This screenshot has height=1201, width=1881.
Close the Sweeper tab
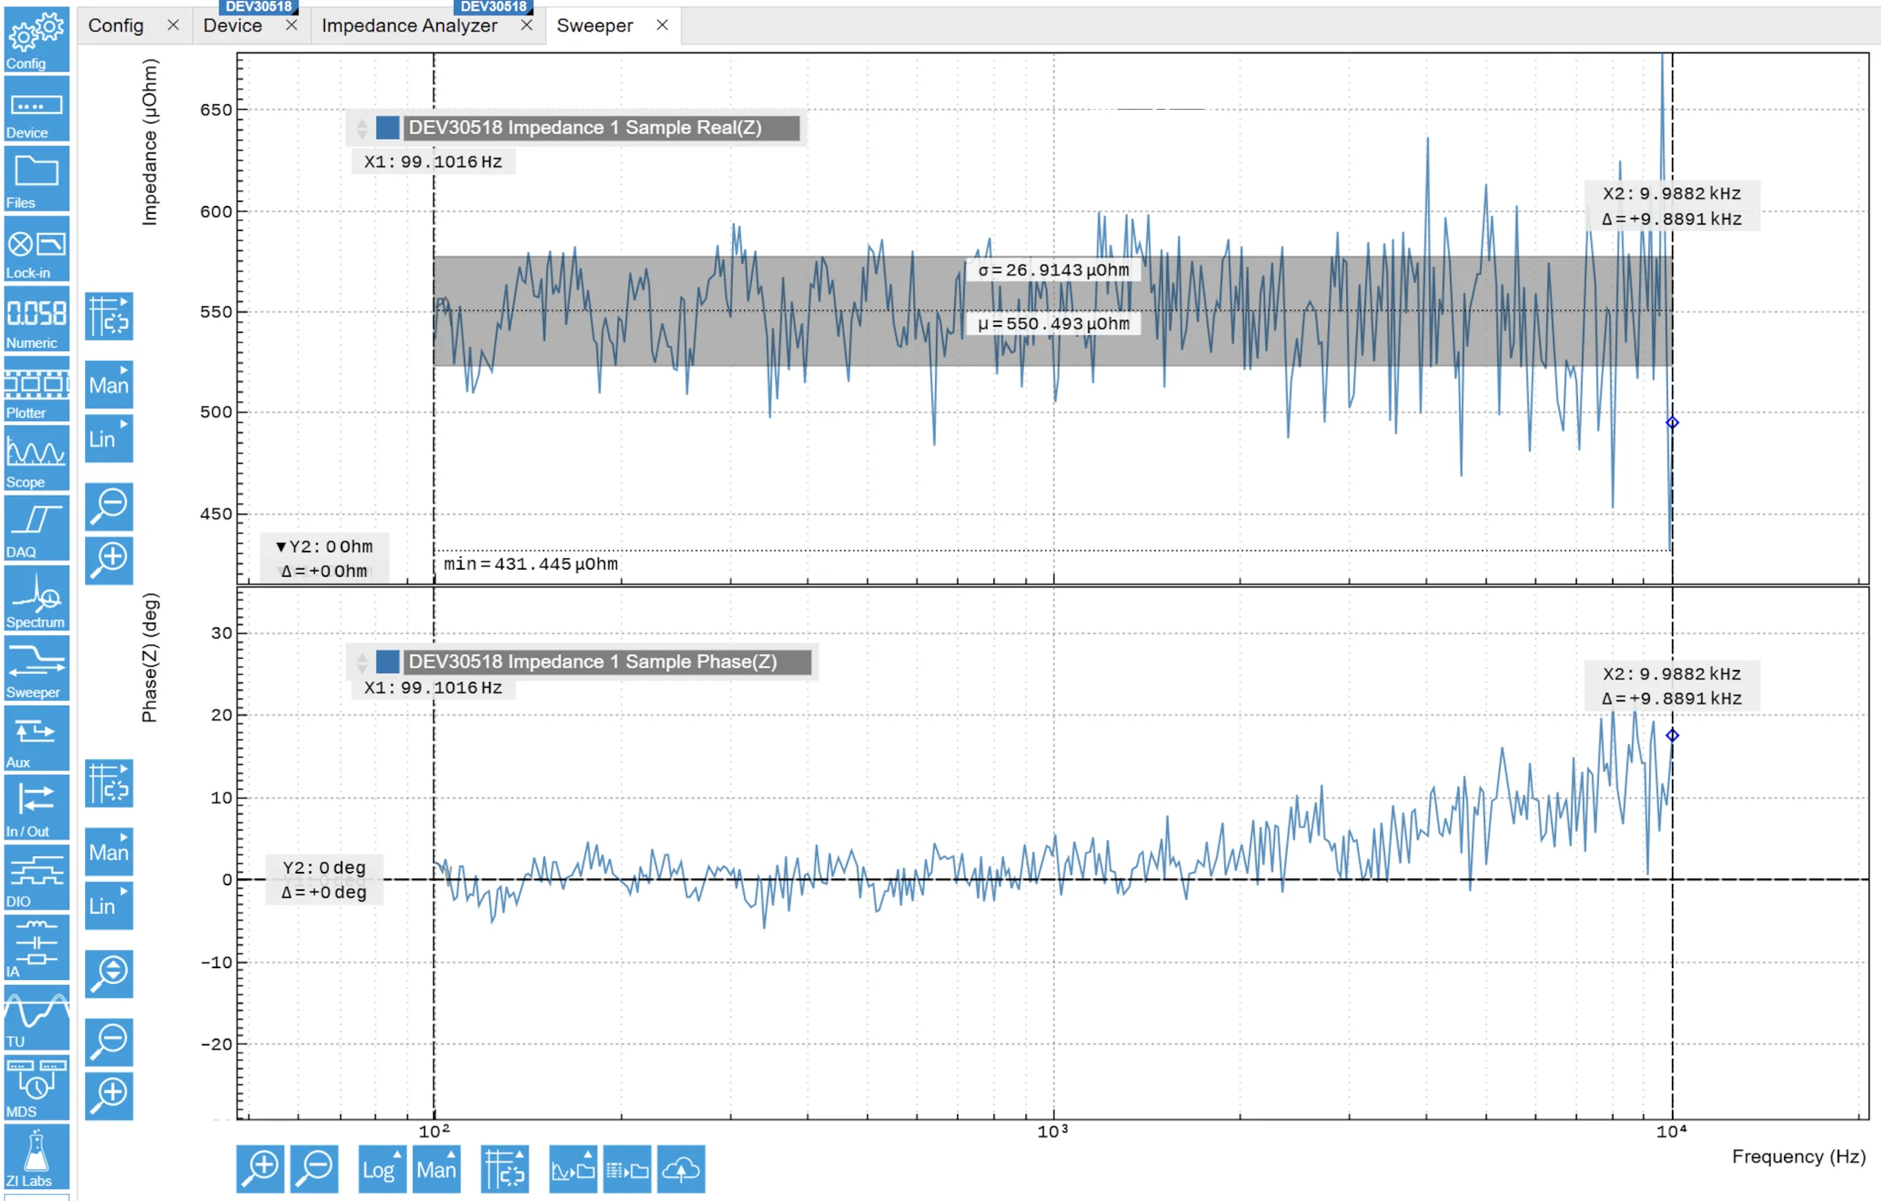pyautogui.click(x=662, y=25)
